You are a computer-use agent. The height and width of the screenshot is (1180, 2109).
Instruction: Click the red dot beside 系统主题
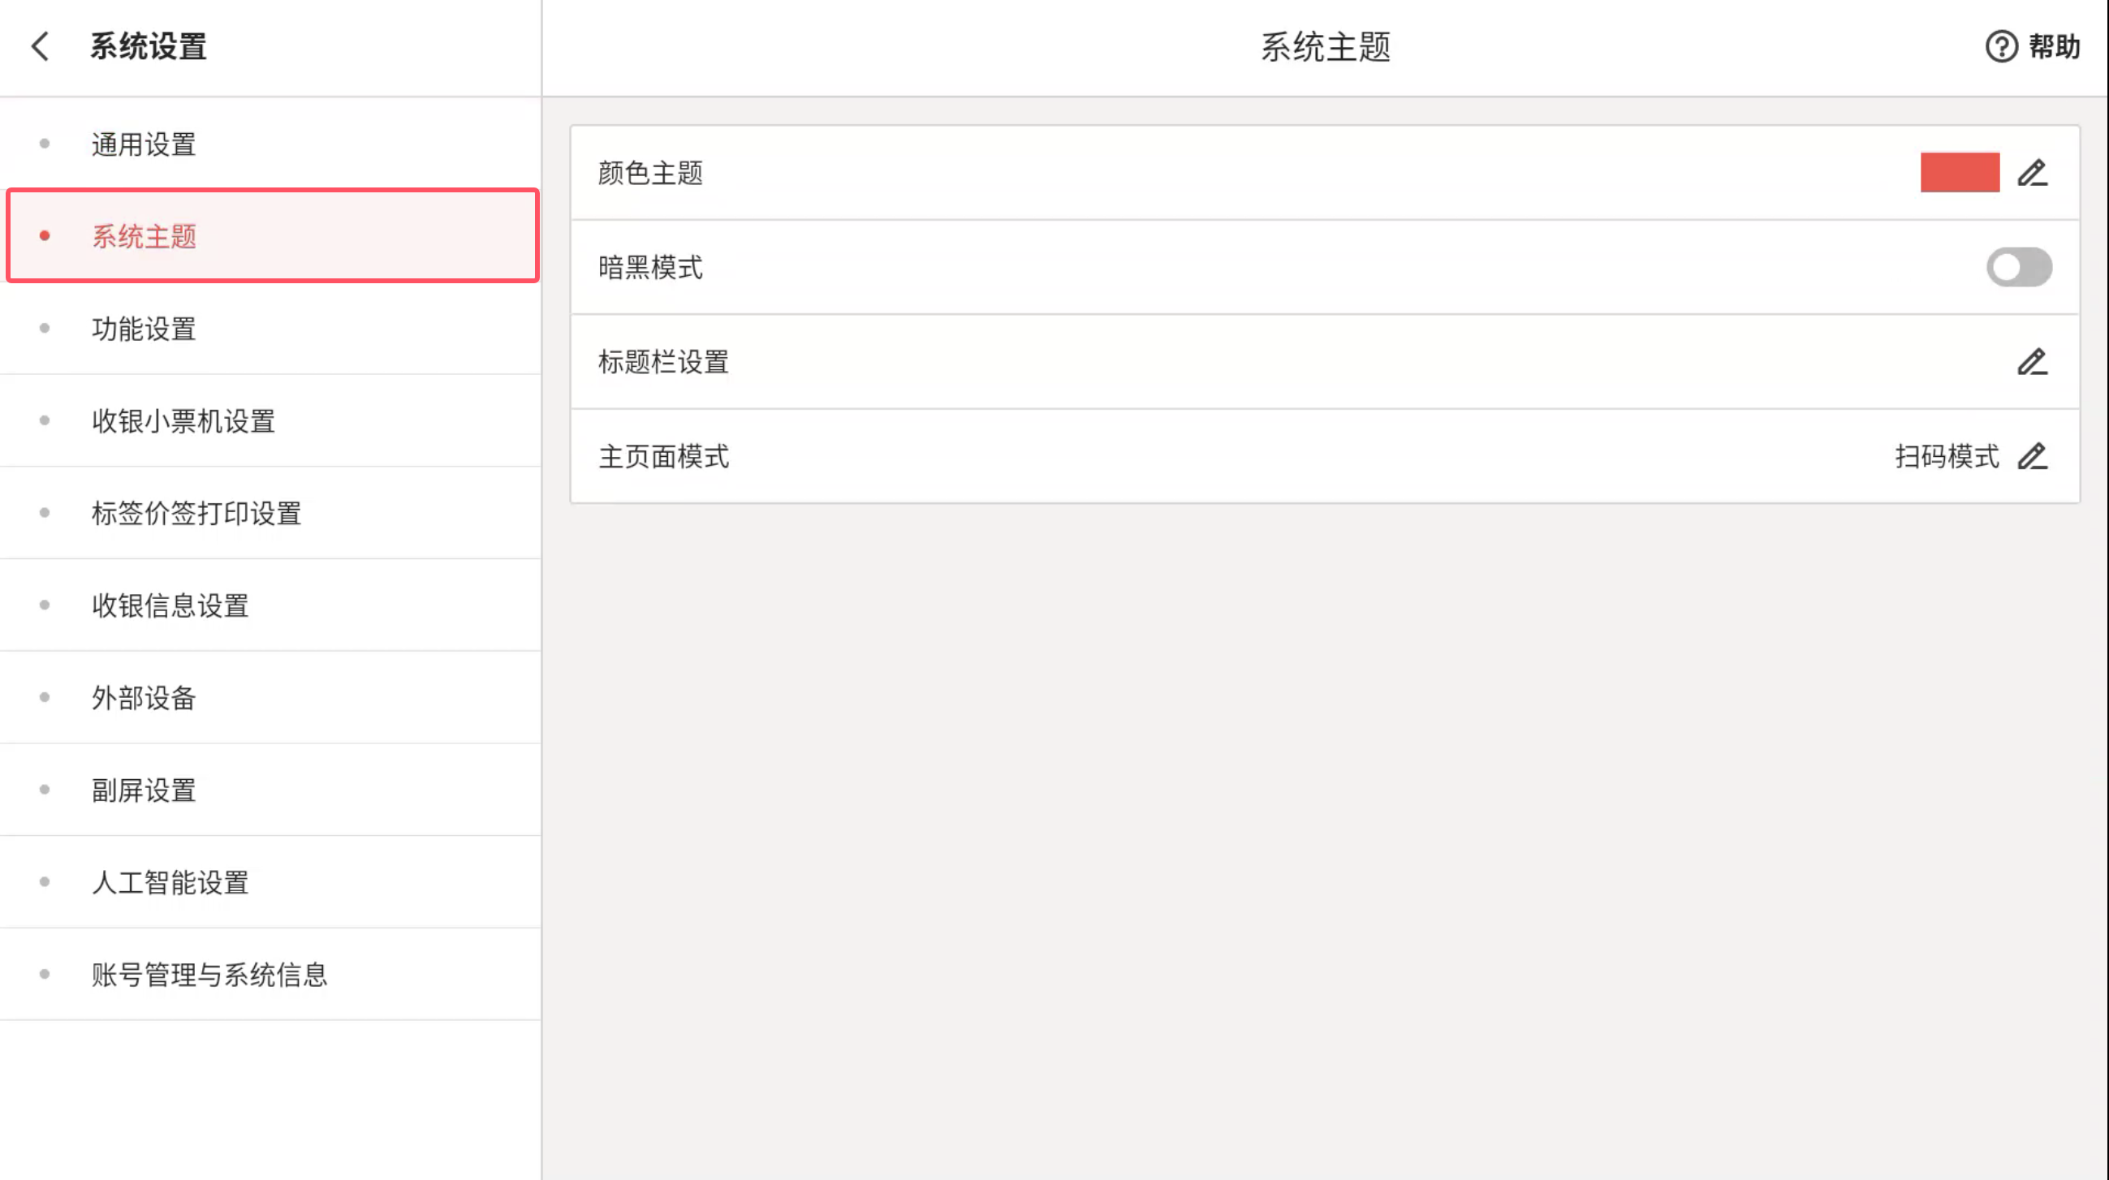click(x=45, y=235)
